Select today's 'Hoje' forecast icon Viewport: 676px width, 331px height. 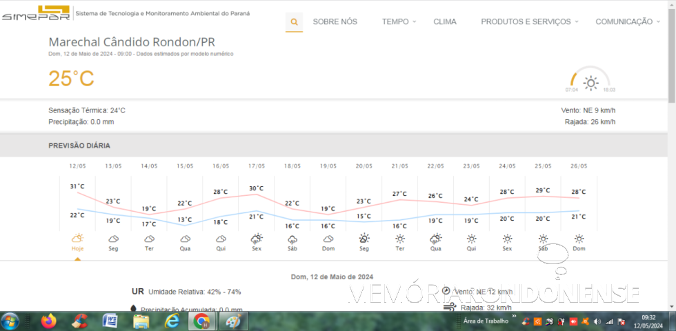point(77,238)
